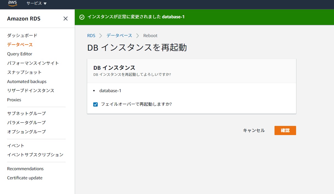Open オプショングループ page

[27, 132]
